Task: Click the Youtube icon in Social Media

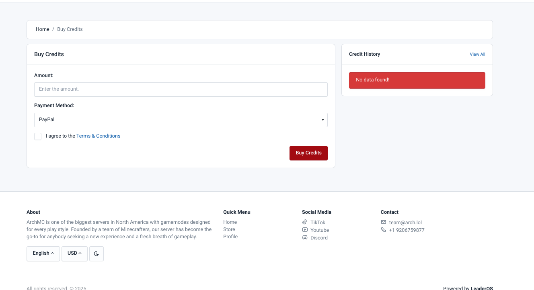Action: [305, 230]
